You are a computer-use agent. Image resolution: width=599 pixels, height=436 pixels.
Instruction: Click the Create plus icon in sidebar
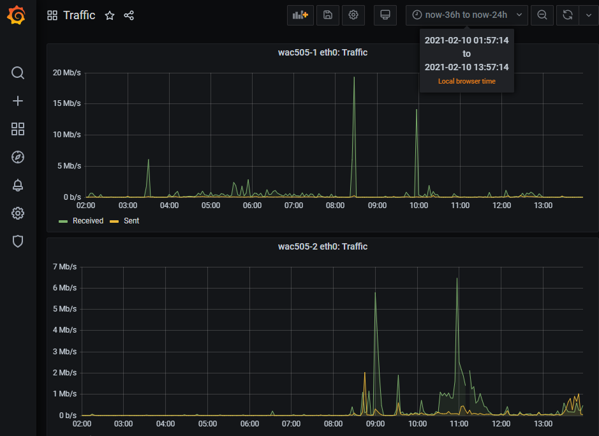(18, 101)
